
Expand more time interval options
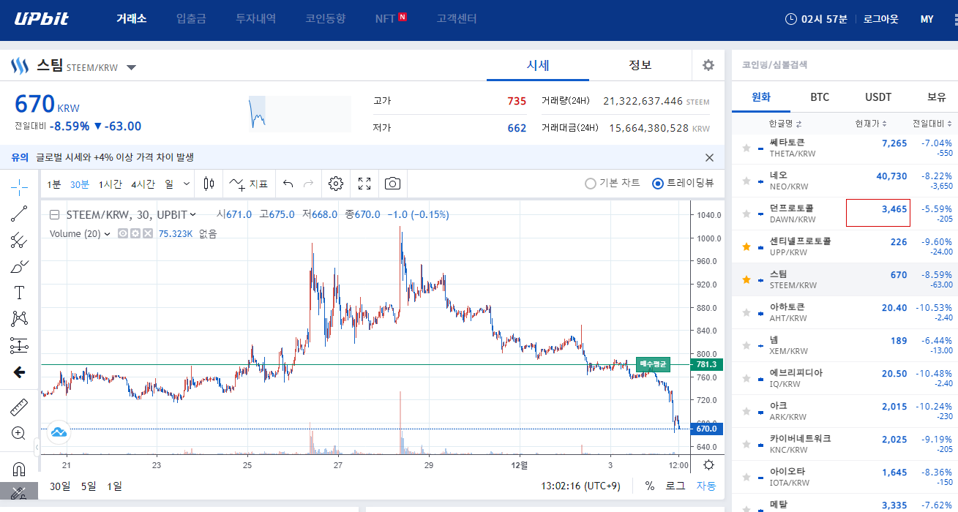tap(187, 184)
